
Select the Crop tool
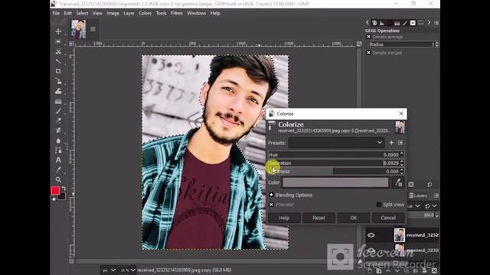[58, 71]
